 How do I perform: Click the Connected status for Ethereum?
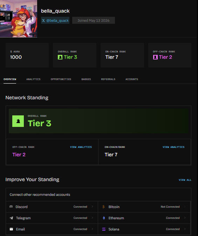point(173,218)
